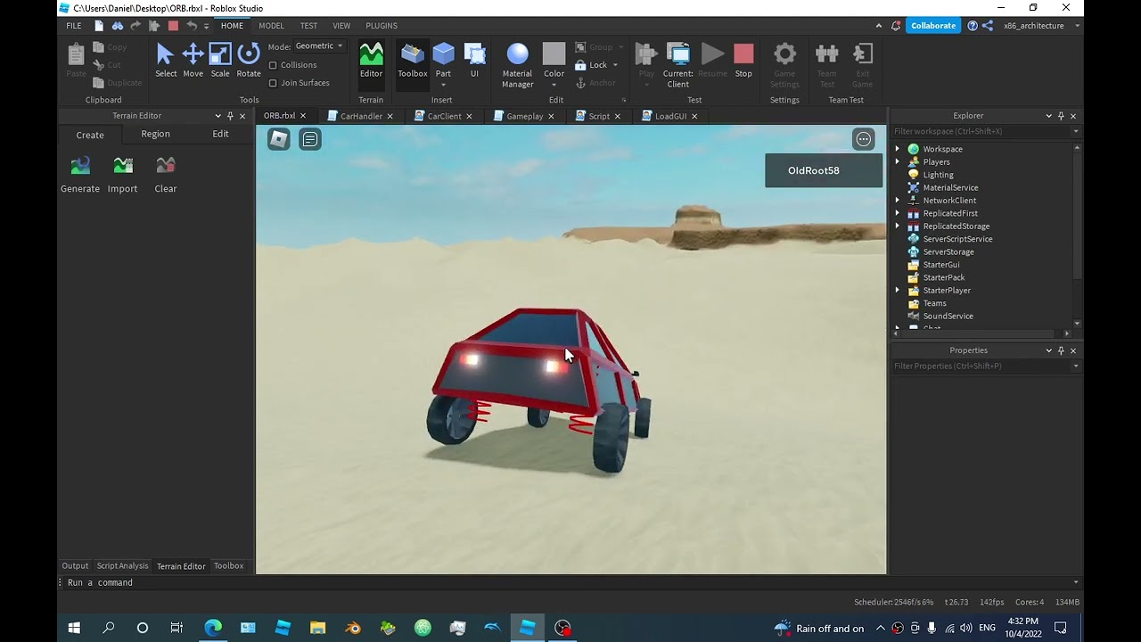Stop the running test session
The image size is (1141, 642).
pyautogui.click(x=743, y=60)
